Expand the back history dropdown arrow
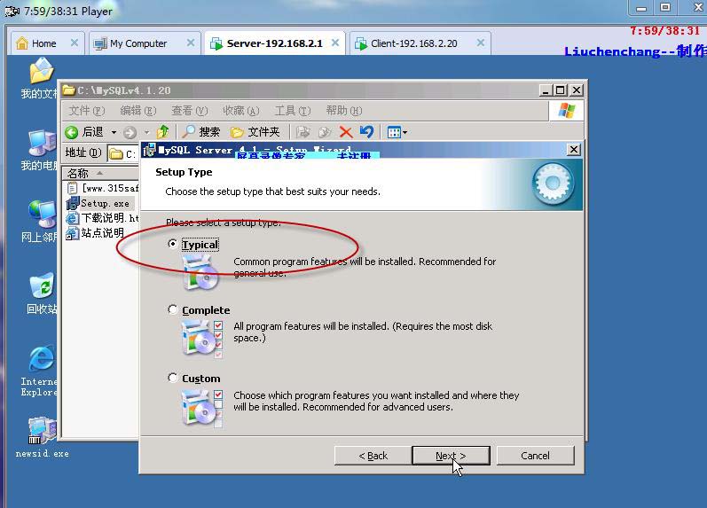The width and height of the screenshot is (707, 508). pyautogui.click(x=114, y=132)
